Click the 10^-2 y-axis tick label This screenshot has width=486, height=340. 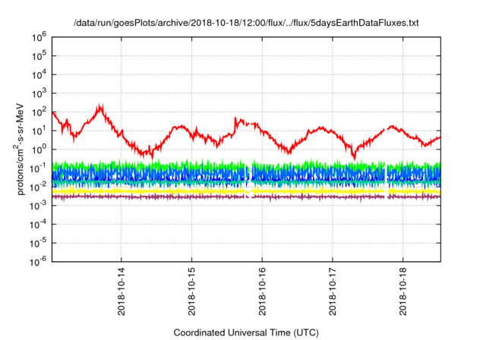(38, 187)
